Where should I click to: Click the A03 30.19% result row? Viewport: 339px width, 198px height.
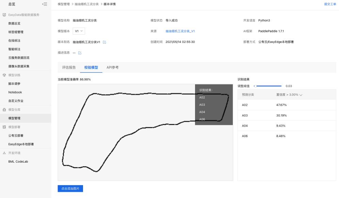287,115
